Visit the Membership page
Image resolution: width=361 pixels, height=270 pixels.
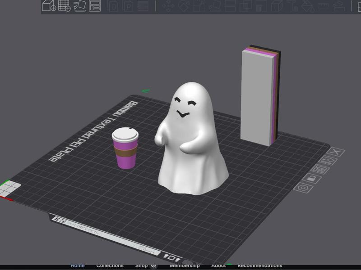(185, 265)
